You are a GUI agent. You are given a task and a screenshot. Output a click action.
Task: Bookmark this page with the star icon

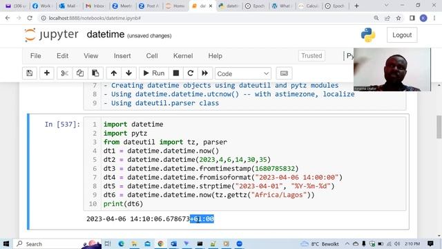[398, 18]
